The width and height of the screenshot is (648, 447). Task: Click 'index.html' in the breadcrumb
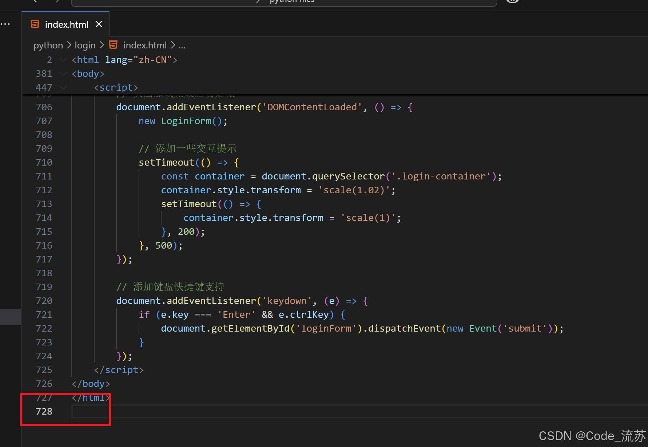(x=145, y=45)
